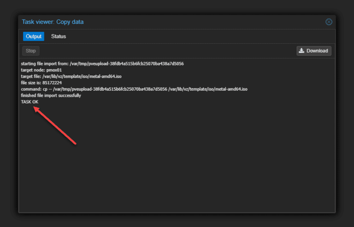Click the Stop button
Image resolution: width=354 pixels, height=227 pixels.
point(31,51)
